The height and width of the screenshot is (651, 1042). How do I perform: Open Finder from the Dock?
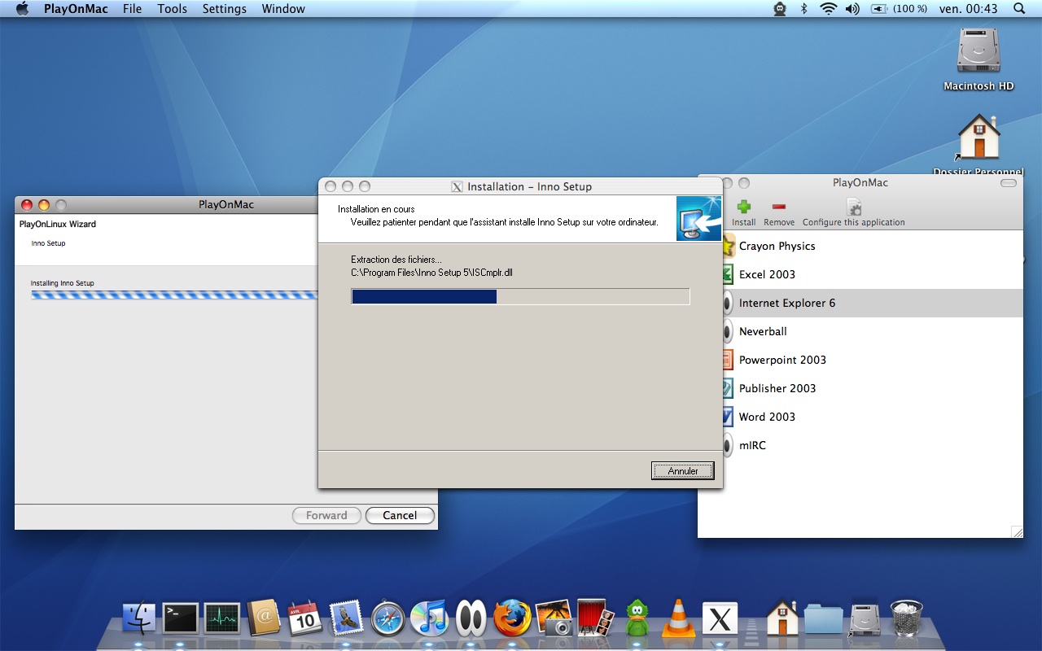pyautogui.click(x=139, y=618)
